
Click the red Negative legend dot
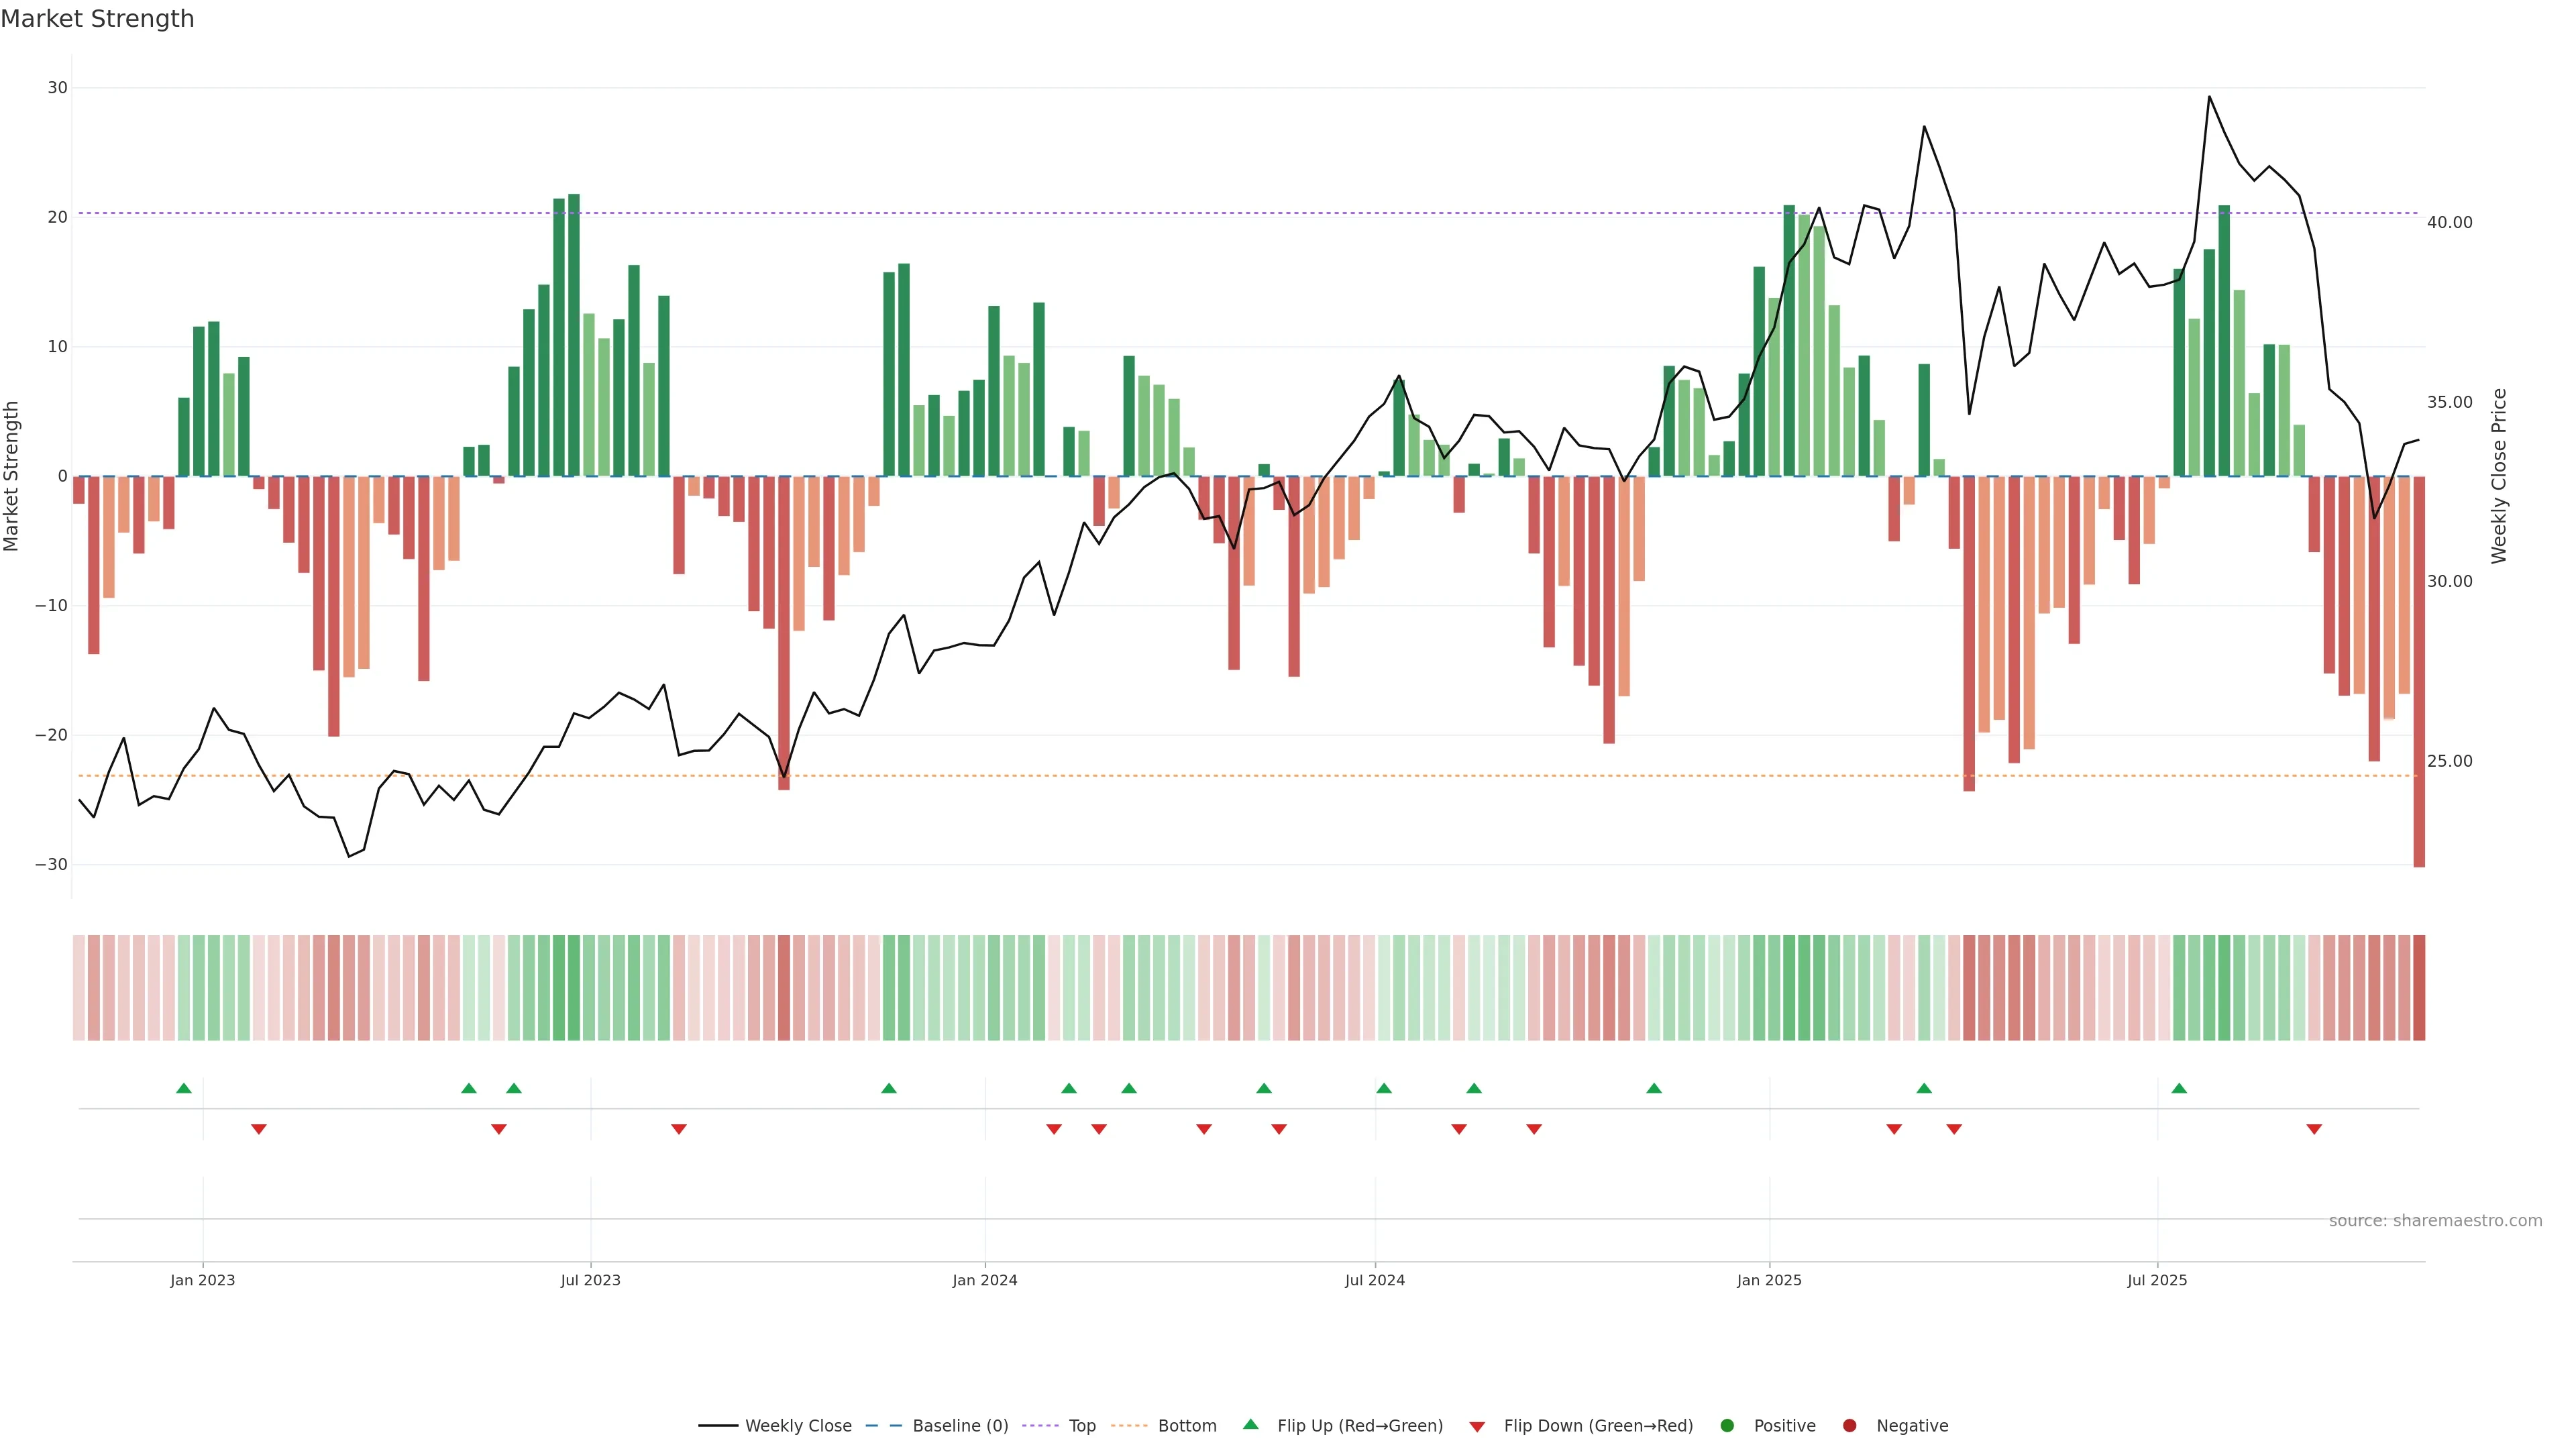1849,1426
